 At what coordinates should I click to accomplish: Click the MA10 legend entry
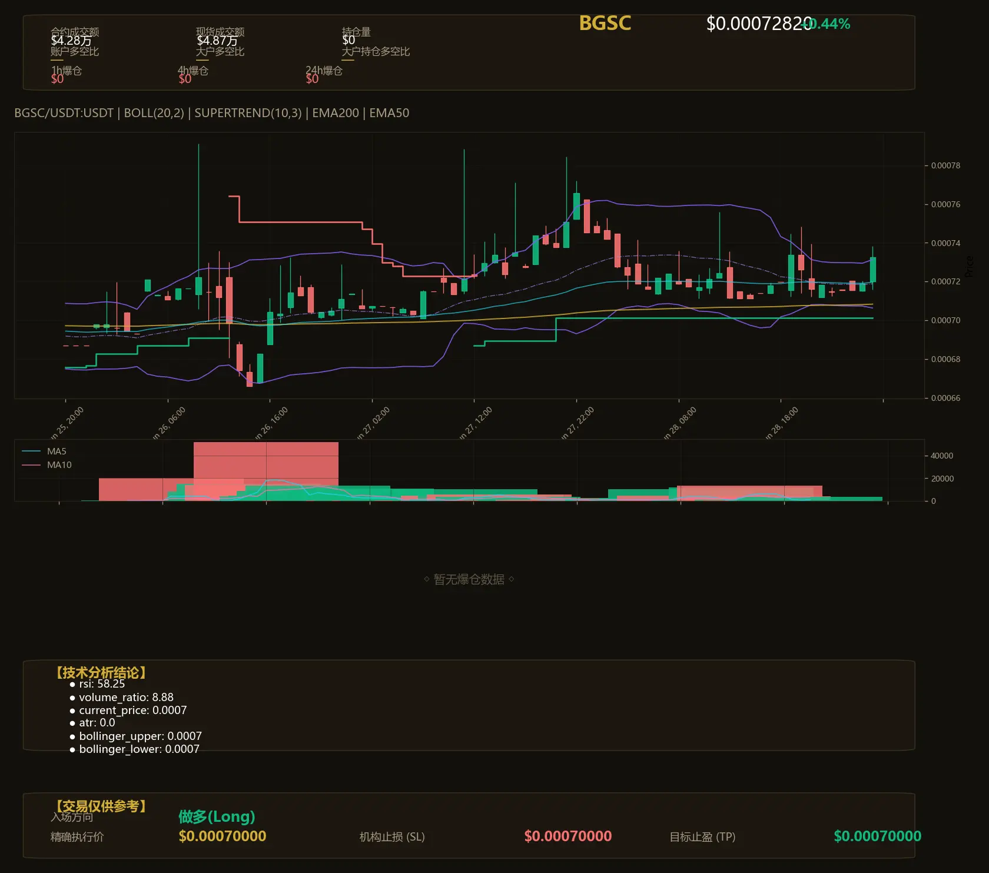[x=47, y=465]
